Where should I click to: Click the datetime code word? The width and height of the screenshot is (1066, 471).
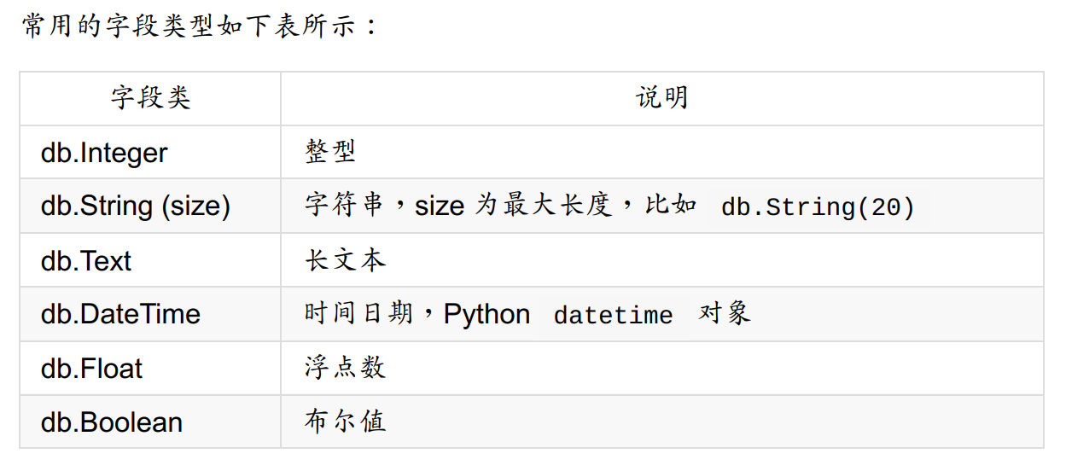pyautogui.click(x=613, y=316)
